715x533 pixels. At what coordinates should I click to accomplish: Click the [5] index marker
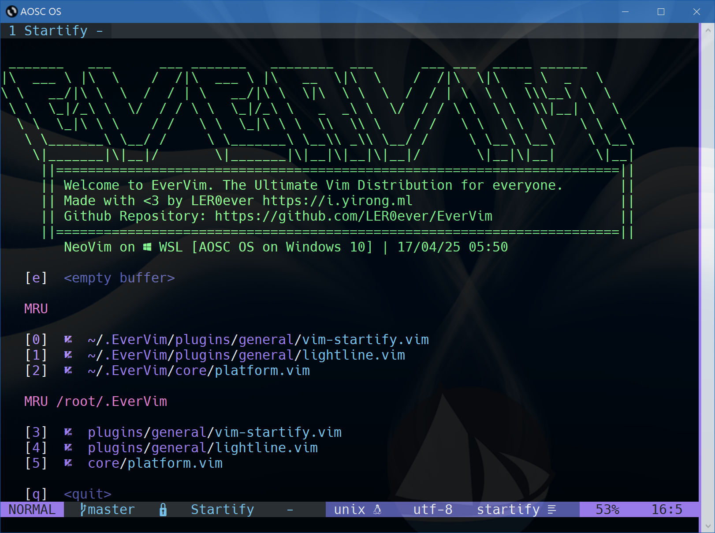[36, 463]
